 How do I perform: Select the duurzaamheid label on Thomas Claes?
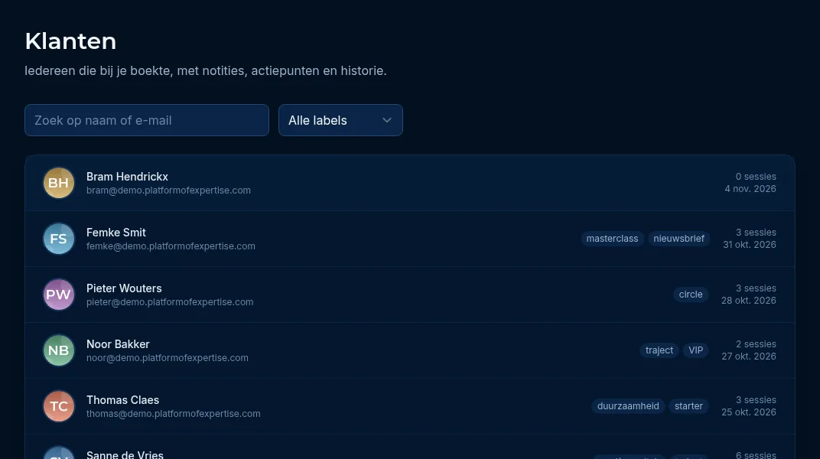click(x=628, y=406)
